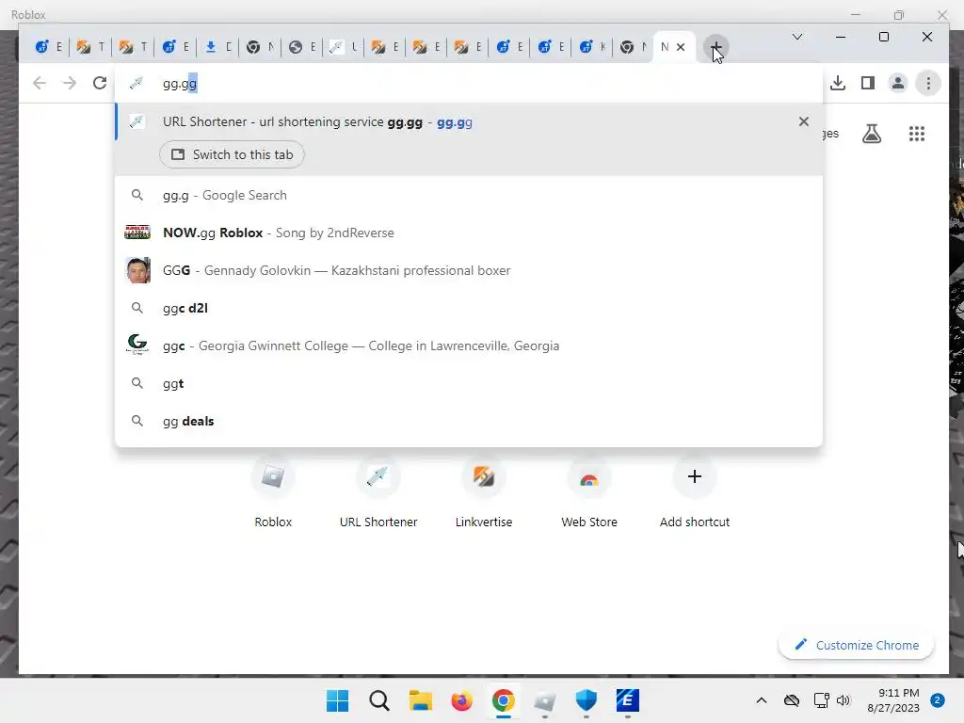
Task: Switch to the URL Shortener tab in tab strip
Action: pos(345,47)
